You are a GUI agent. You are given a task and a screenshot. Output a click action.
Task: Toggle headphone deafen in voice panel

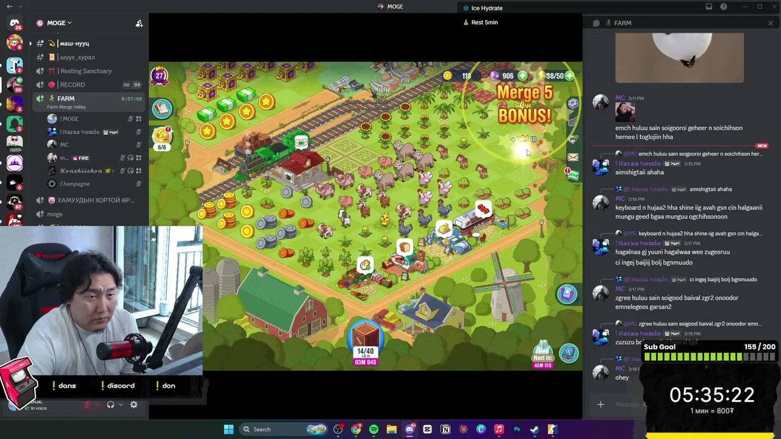(110, 405)
